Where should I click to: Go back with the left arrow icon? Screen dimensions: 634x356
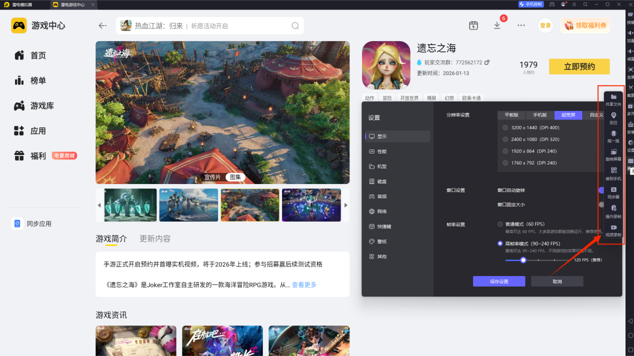tap(102, 25)
